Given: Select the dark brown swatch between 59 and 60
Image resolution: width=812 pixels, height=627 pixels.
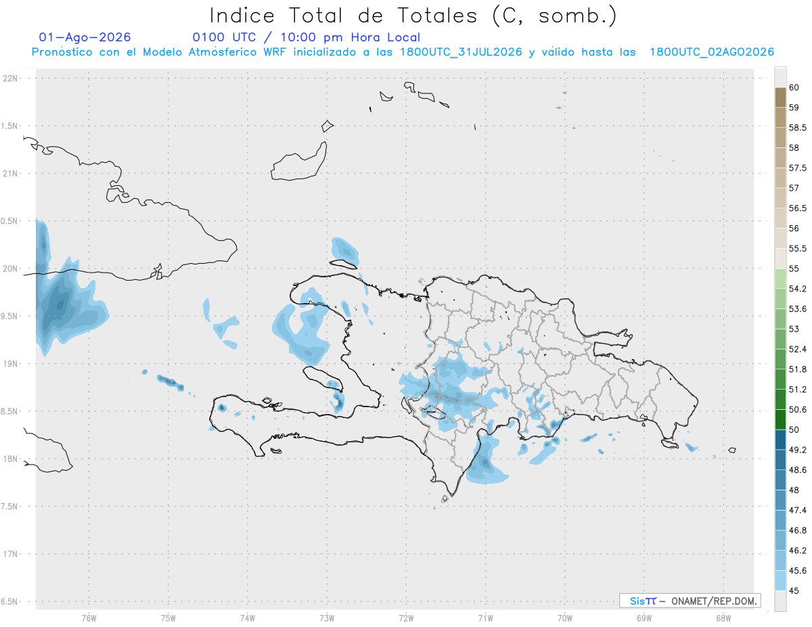Looking at the screenshot, I should pos(780,97).
